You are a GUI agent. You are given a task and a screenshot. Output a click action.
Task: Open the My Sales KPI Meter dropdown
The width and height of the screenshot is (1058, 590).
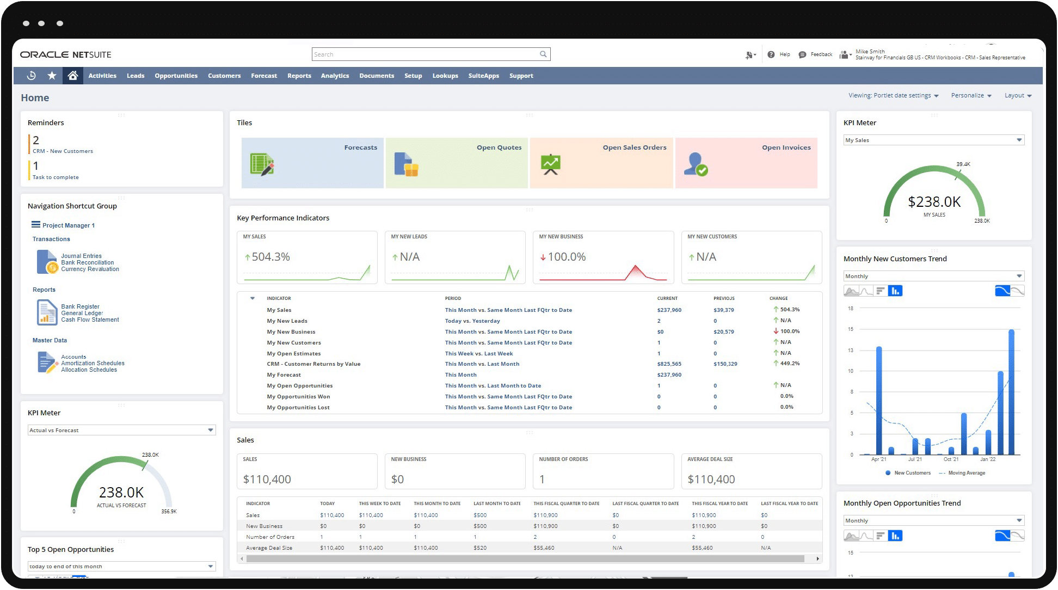click(x=1019, y=140)
